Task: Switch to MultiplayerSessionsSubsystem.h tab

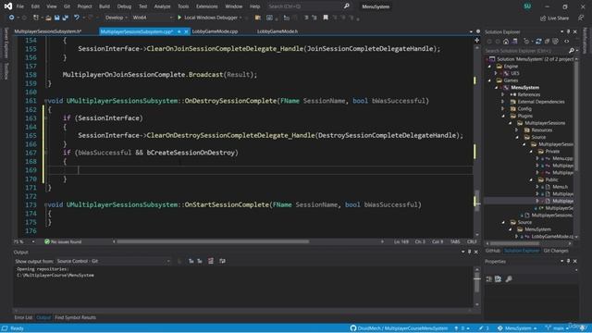Action: 48,31
